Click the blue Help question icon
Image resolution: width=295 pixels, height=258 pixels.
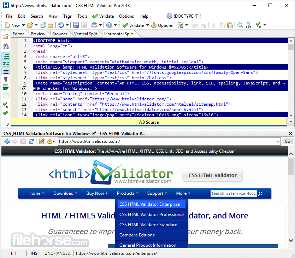coord(109,25)
